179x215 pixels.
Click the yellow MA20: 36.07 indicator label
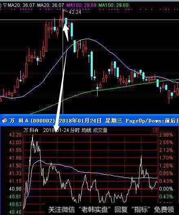point(50,5)
